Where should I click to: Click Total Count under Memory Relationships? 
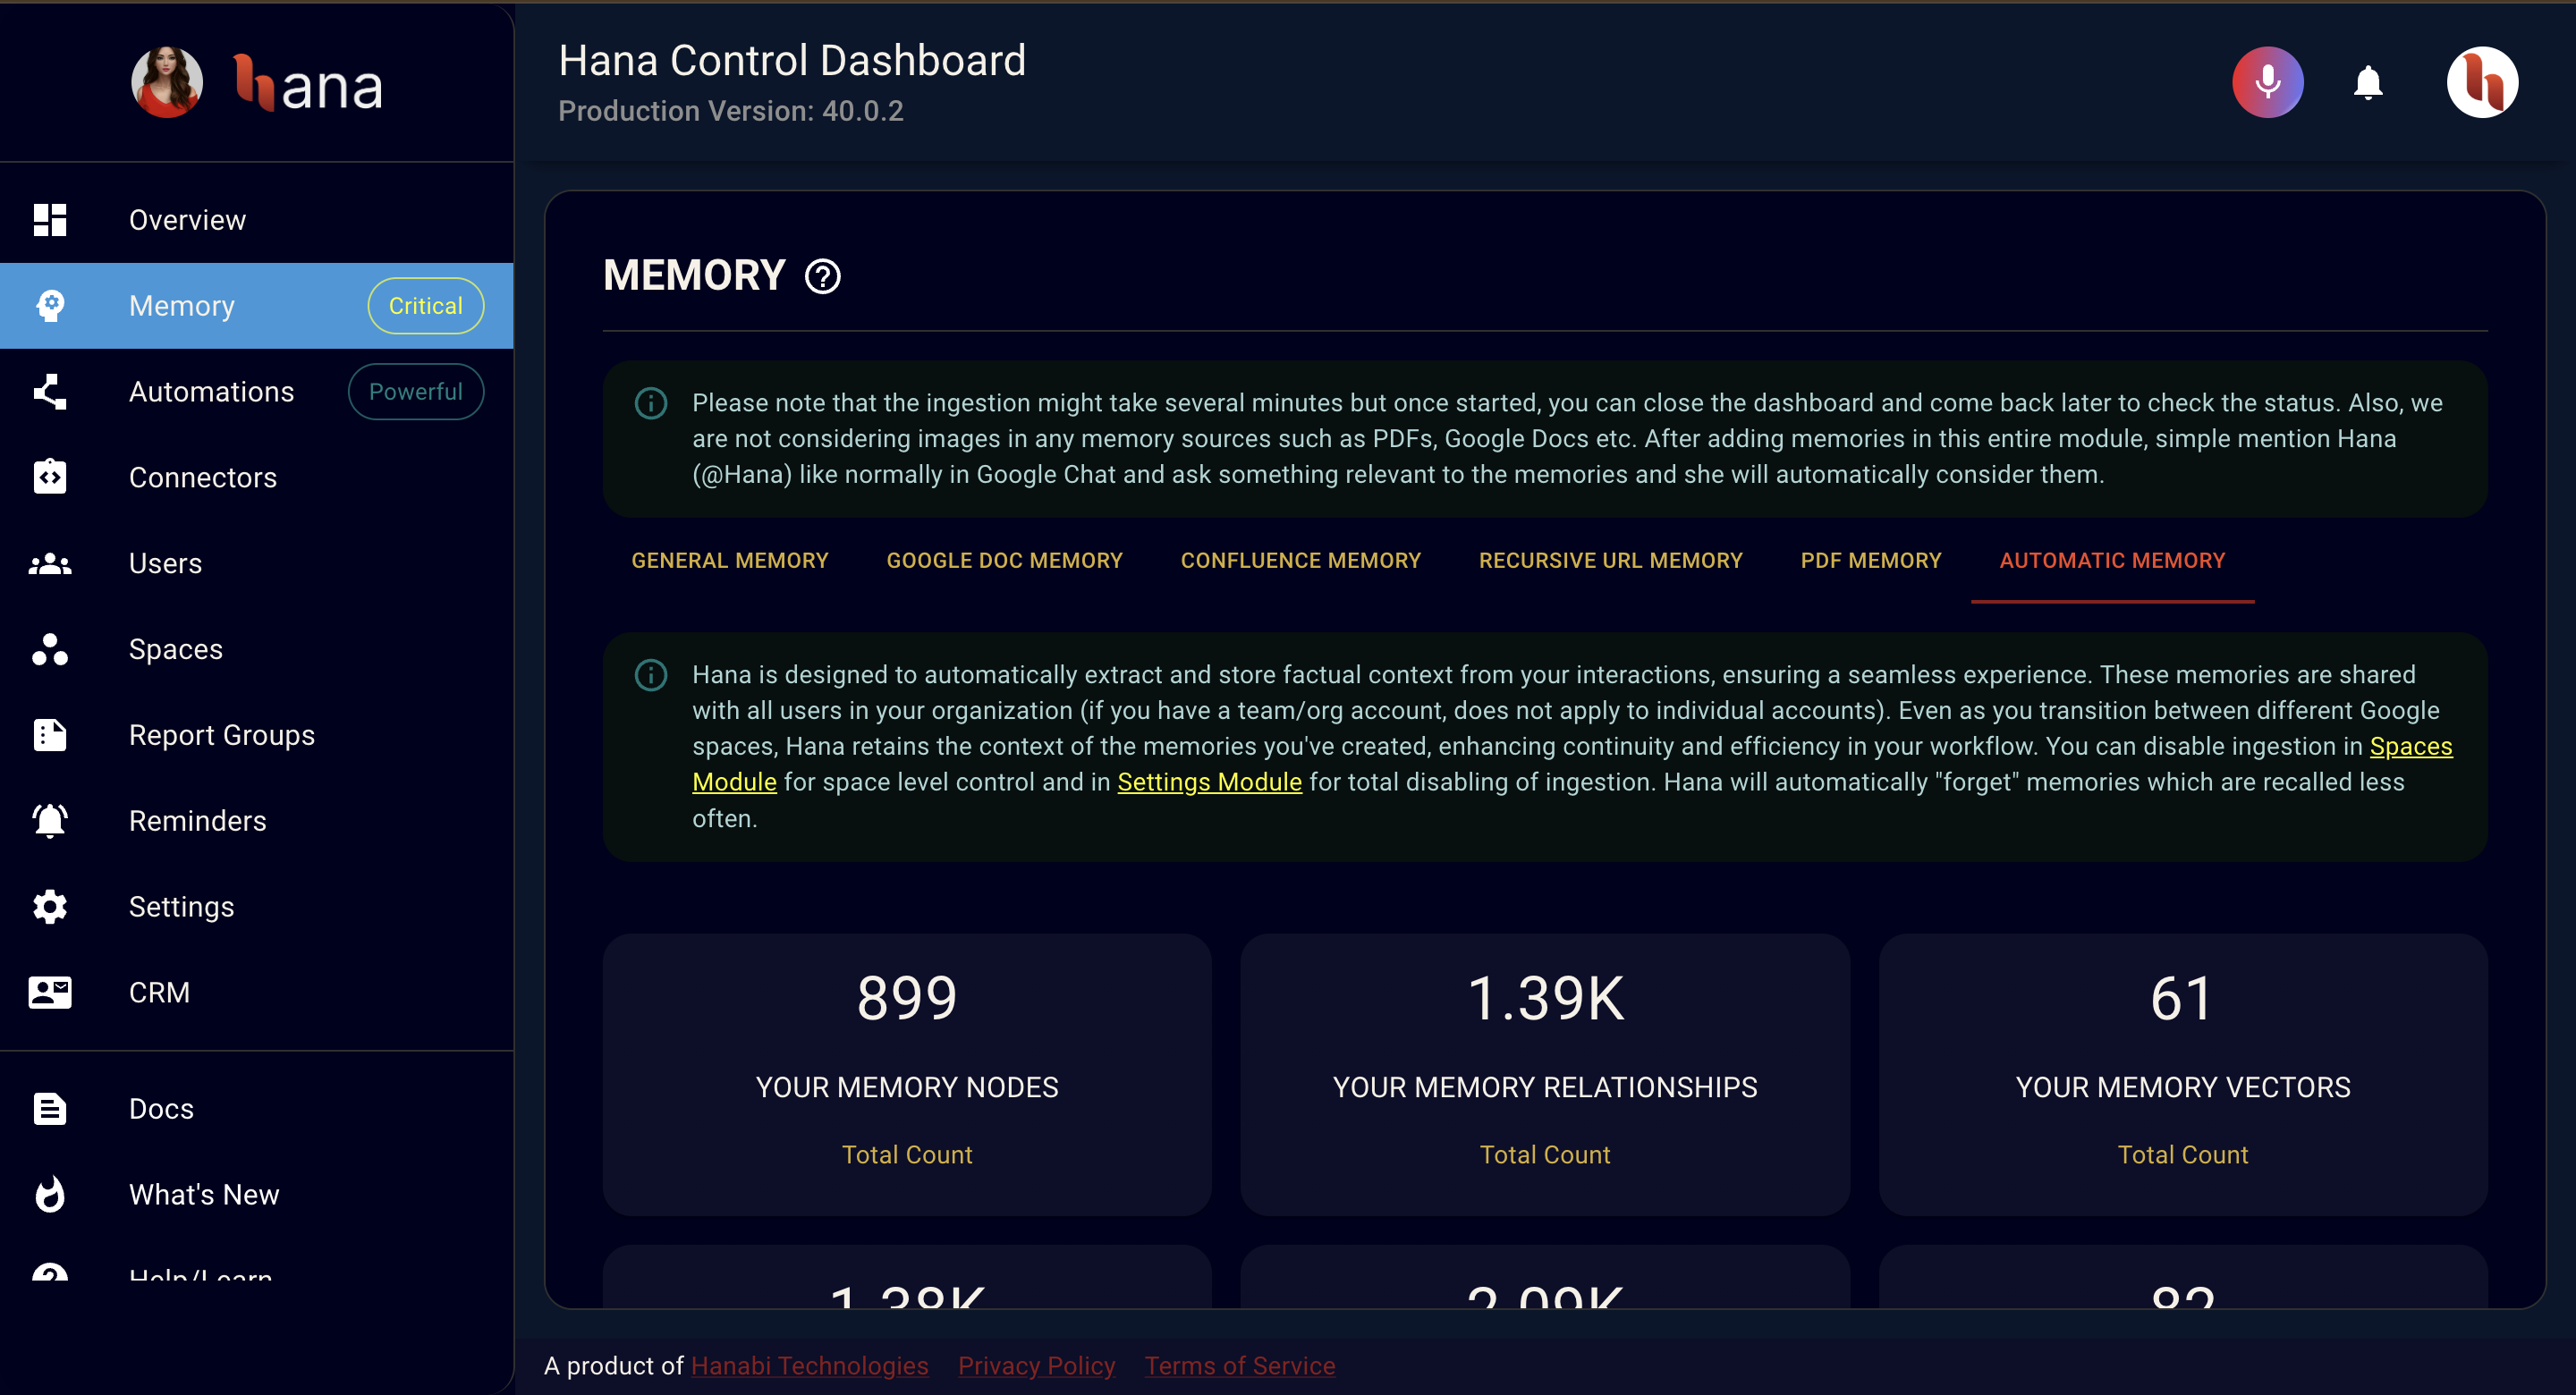(x=1545, y=1155)
